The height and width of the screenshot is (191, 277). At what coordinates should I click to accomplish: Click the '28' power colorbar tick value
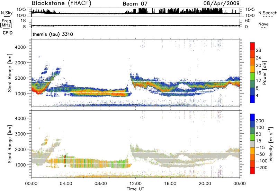[x=258, y=50]
